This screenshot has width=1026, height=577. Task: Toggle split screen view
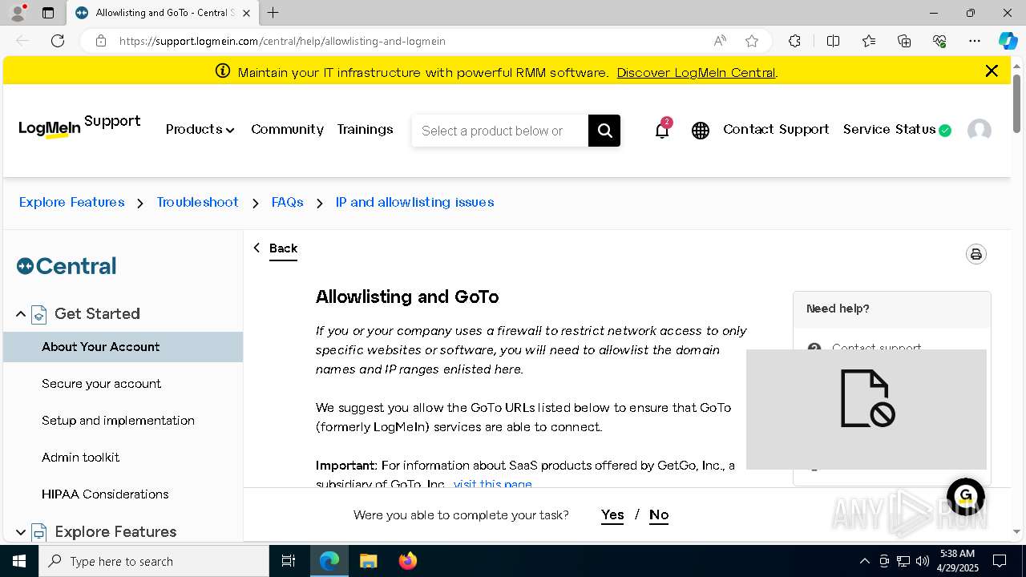pyautogui.click(x=833, y=41)
